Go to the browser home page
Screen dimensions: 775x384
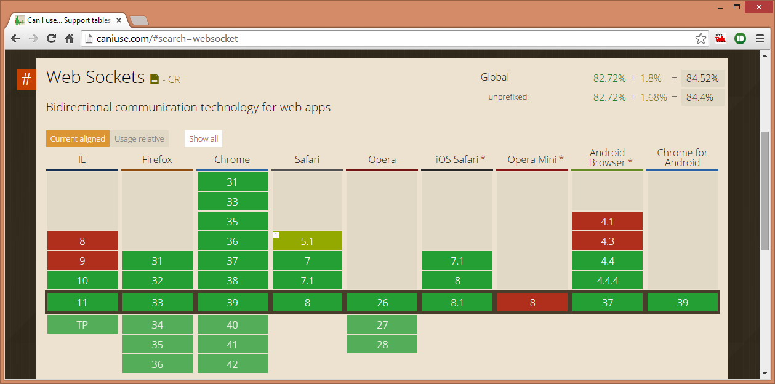[69, 39]
